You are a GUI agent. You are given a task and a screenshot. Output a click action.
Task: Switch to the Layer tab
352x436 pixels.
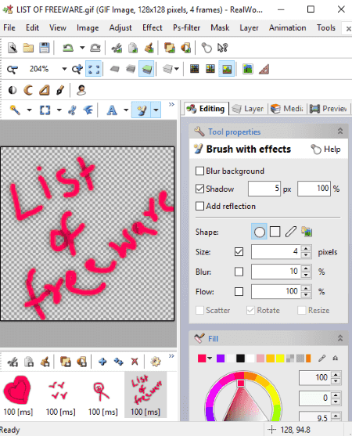click(248, 109)
